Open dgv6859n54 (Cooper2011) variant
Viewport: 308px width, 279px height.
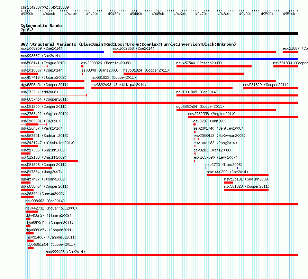tap(49, 223)
